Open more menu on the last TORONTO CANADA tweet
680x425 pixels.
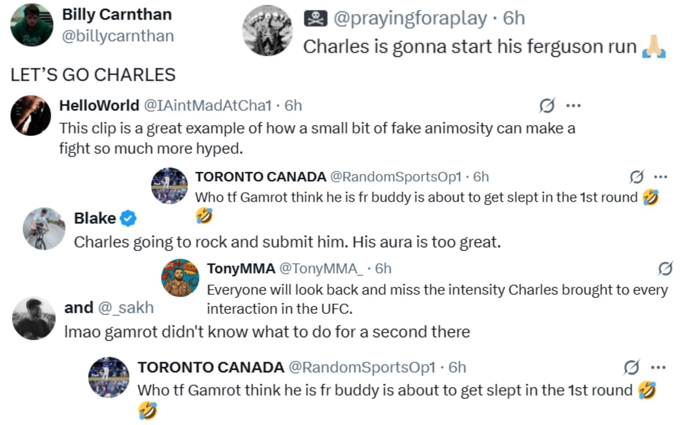click(658, 367)
